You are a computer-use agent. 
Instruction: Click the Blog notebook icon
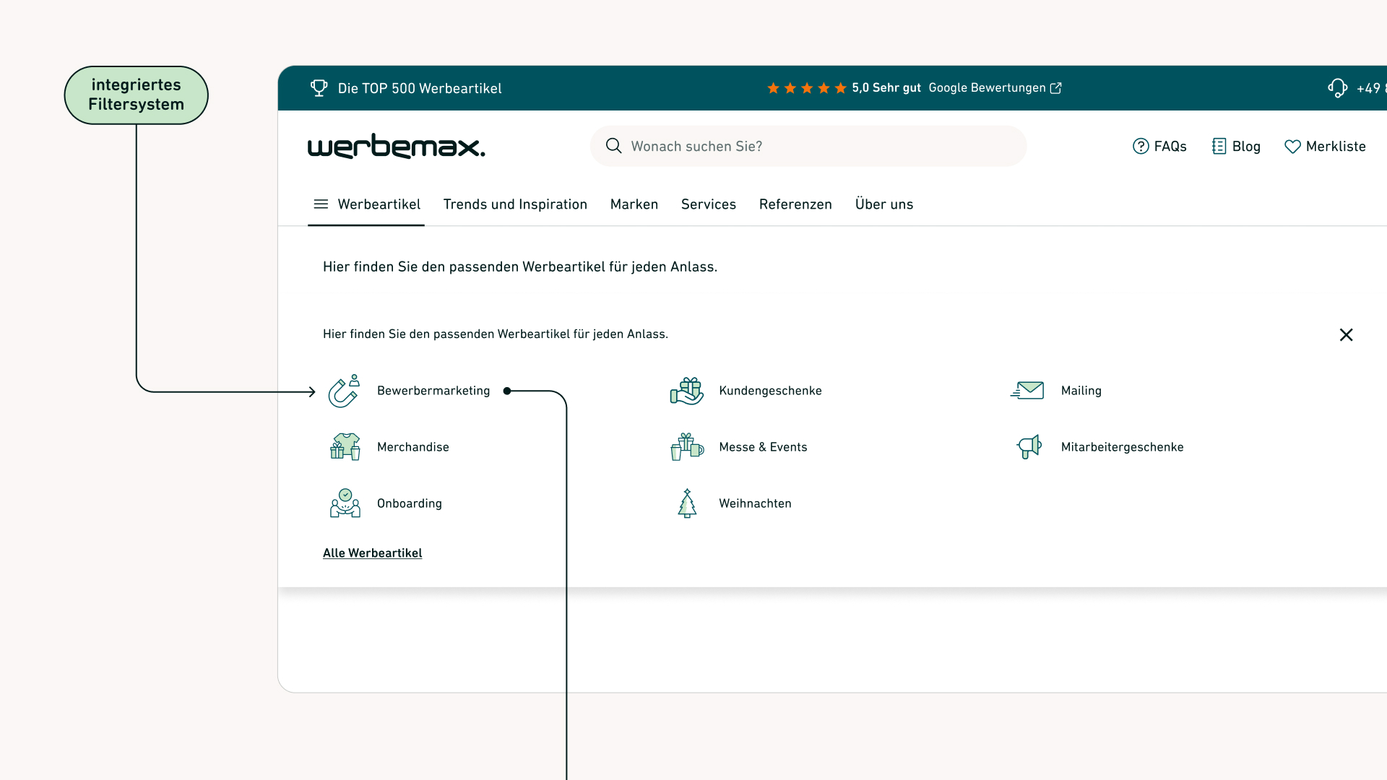[1219, 147]
